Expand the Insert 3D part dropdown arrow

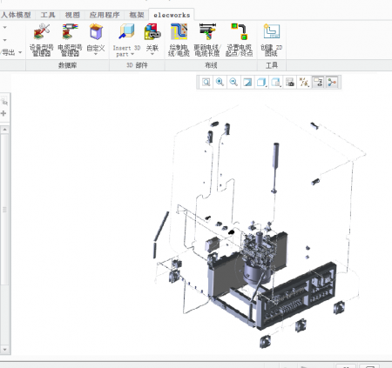coord(132,54)
